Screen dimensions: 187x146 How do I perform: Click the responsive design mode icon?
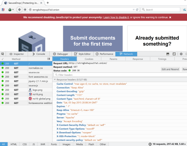click(x=174, y=54)
